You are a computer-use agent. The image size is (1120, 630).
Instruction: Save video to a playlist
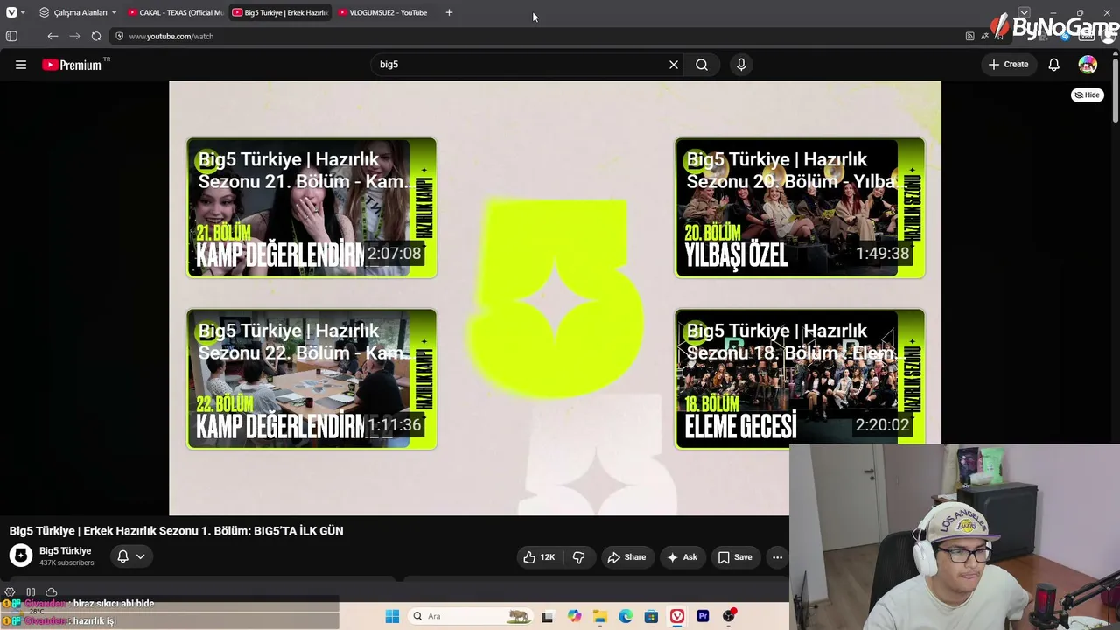[735, 557]
